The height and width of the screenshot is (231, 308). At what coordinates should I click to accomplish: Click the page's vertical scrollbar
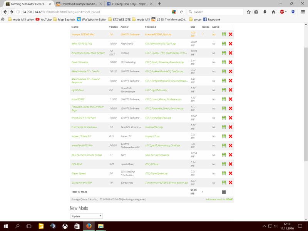pos(306,96)
